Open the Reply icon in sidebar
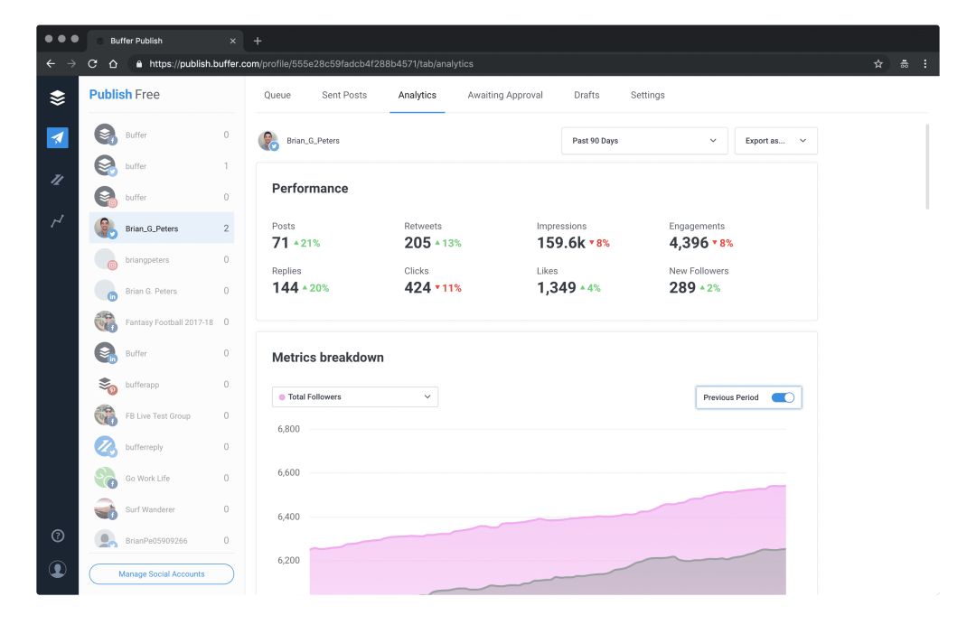 pos(57,180)
